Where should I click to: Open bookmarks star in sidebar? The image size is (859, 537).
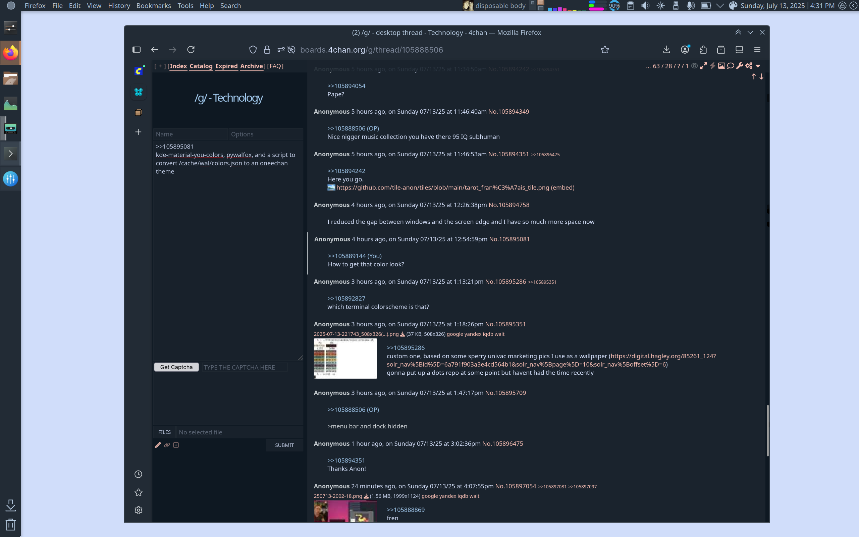(139, 492)
